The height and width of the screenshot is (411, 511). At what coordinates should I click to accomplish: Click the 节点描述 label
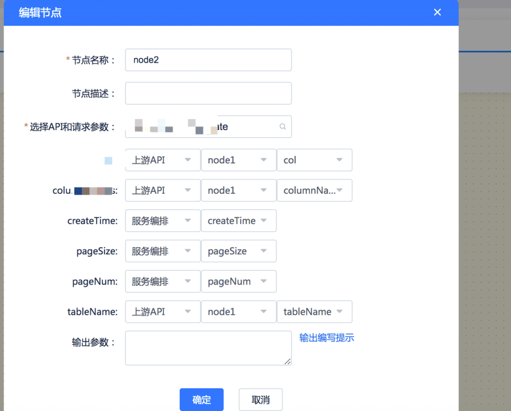point(93,94)
